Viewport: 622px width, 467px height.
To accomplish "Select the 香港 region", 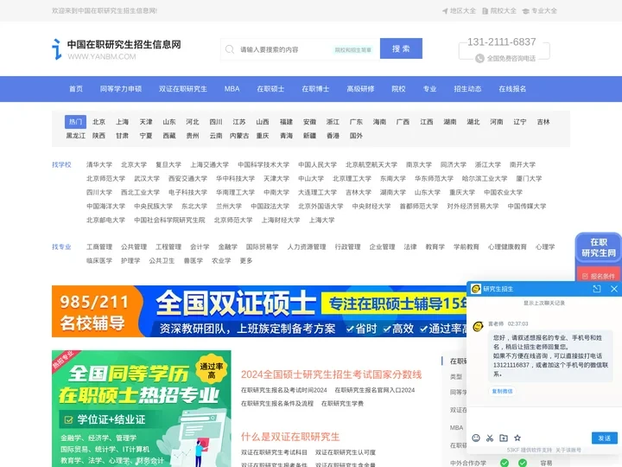I will tap(333, 136).
